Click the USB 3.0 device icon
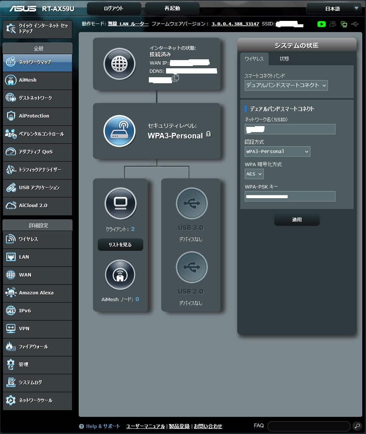 [192, 203]
